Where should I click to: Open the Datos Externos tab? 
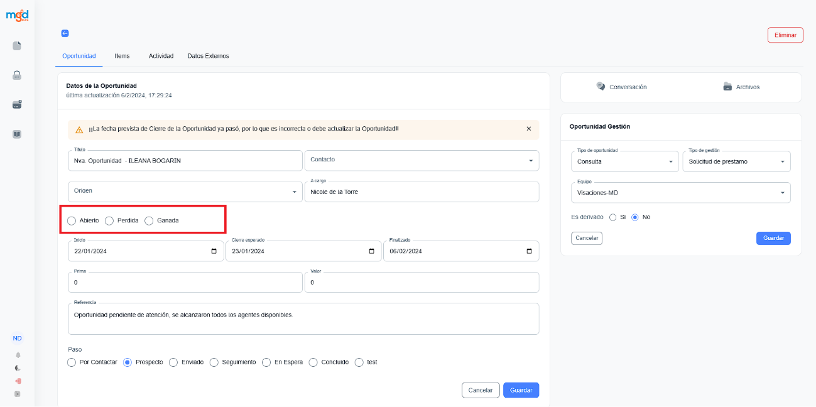click(208, 56)
